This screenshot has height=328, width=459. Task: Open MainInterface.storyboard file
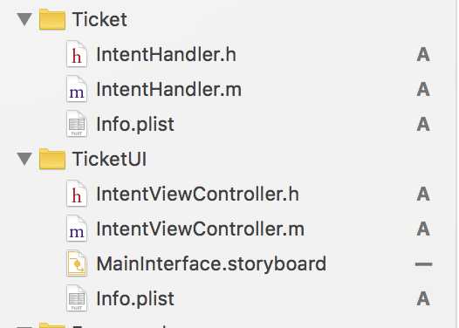coord(211,264)
